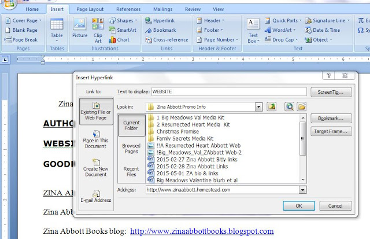Open the Table insert menu

pos(57,30)
